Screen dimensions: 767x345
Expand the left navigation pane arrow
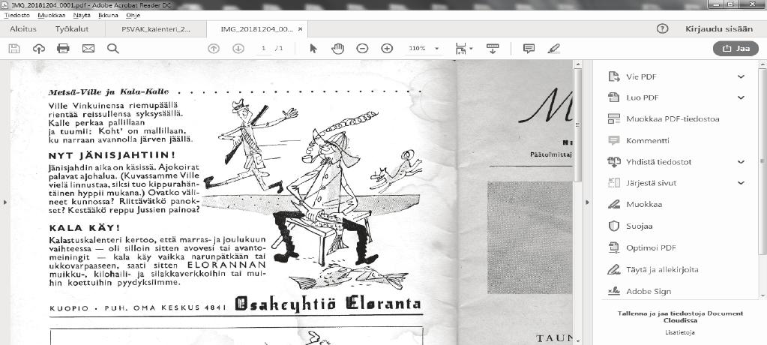4,202
